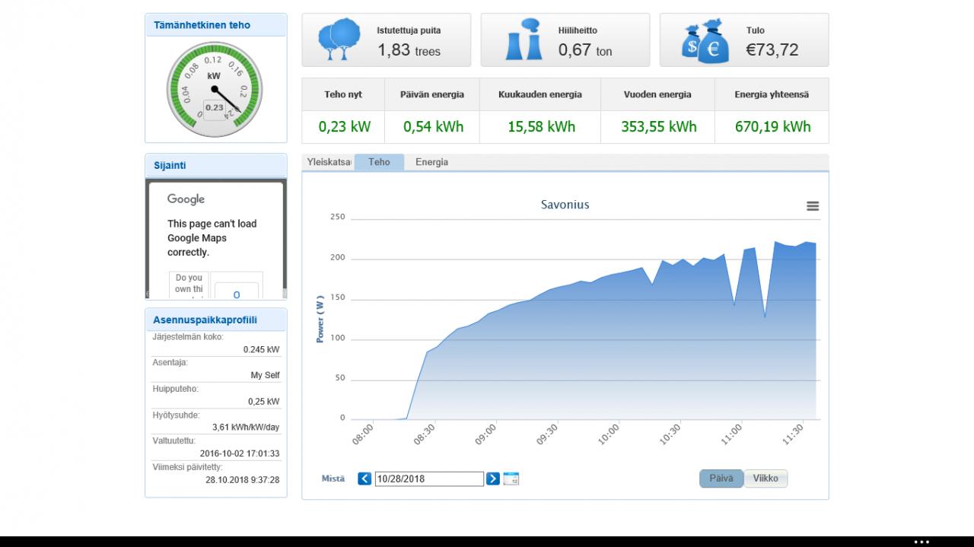The width and height of the screenshot is (974, 547).
Task: Switch to the Yleiskatsaus tab
Action: click(x=329, y=162)
